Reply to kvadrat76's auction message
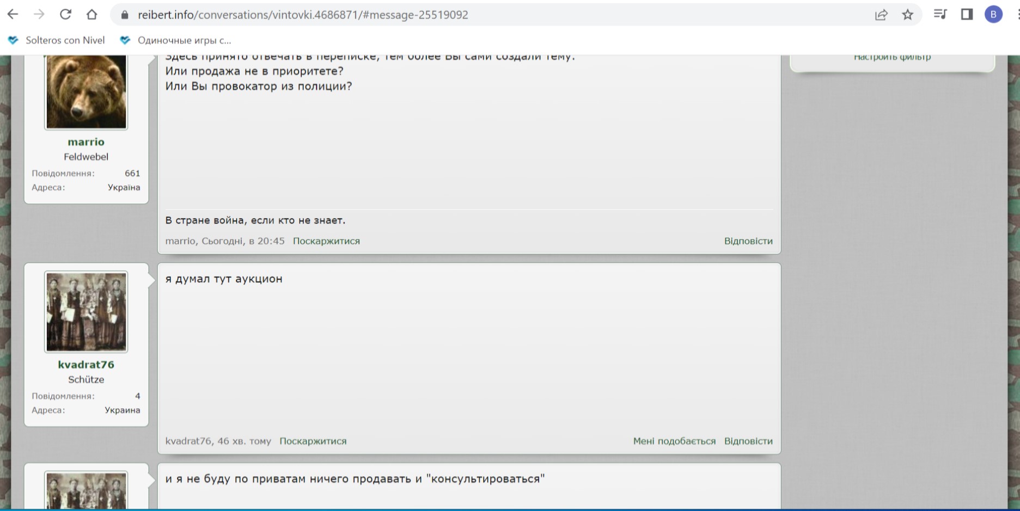The width and height of the screenshot is (1020, 511). 748,441
